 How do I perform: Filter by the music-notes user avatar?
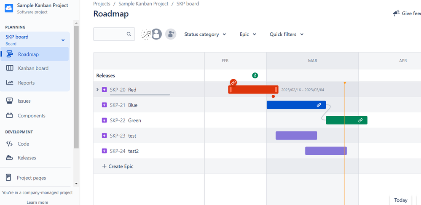point(146,35)
